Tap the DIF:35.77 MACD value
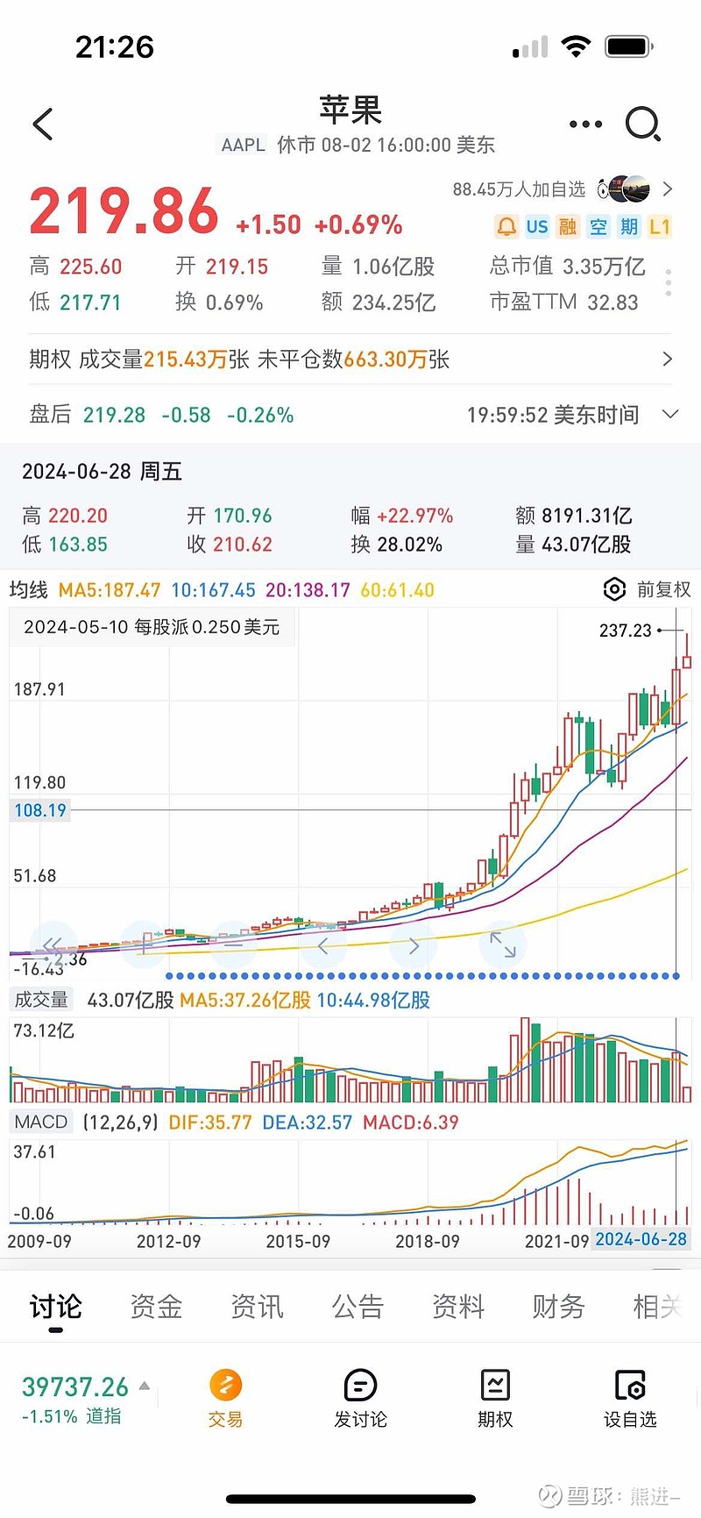This screenshot has width=701, height=1518. tap(210, 1122)
